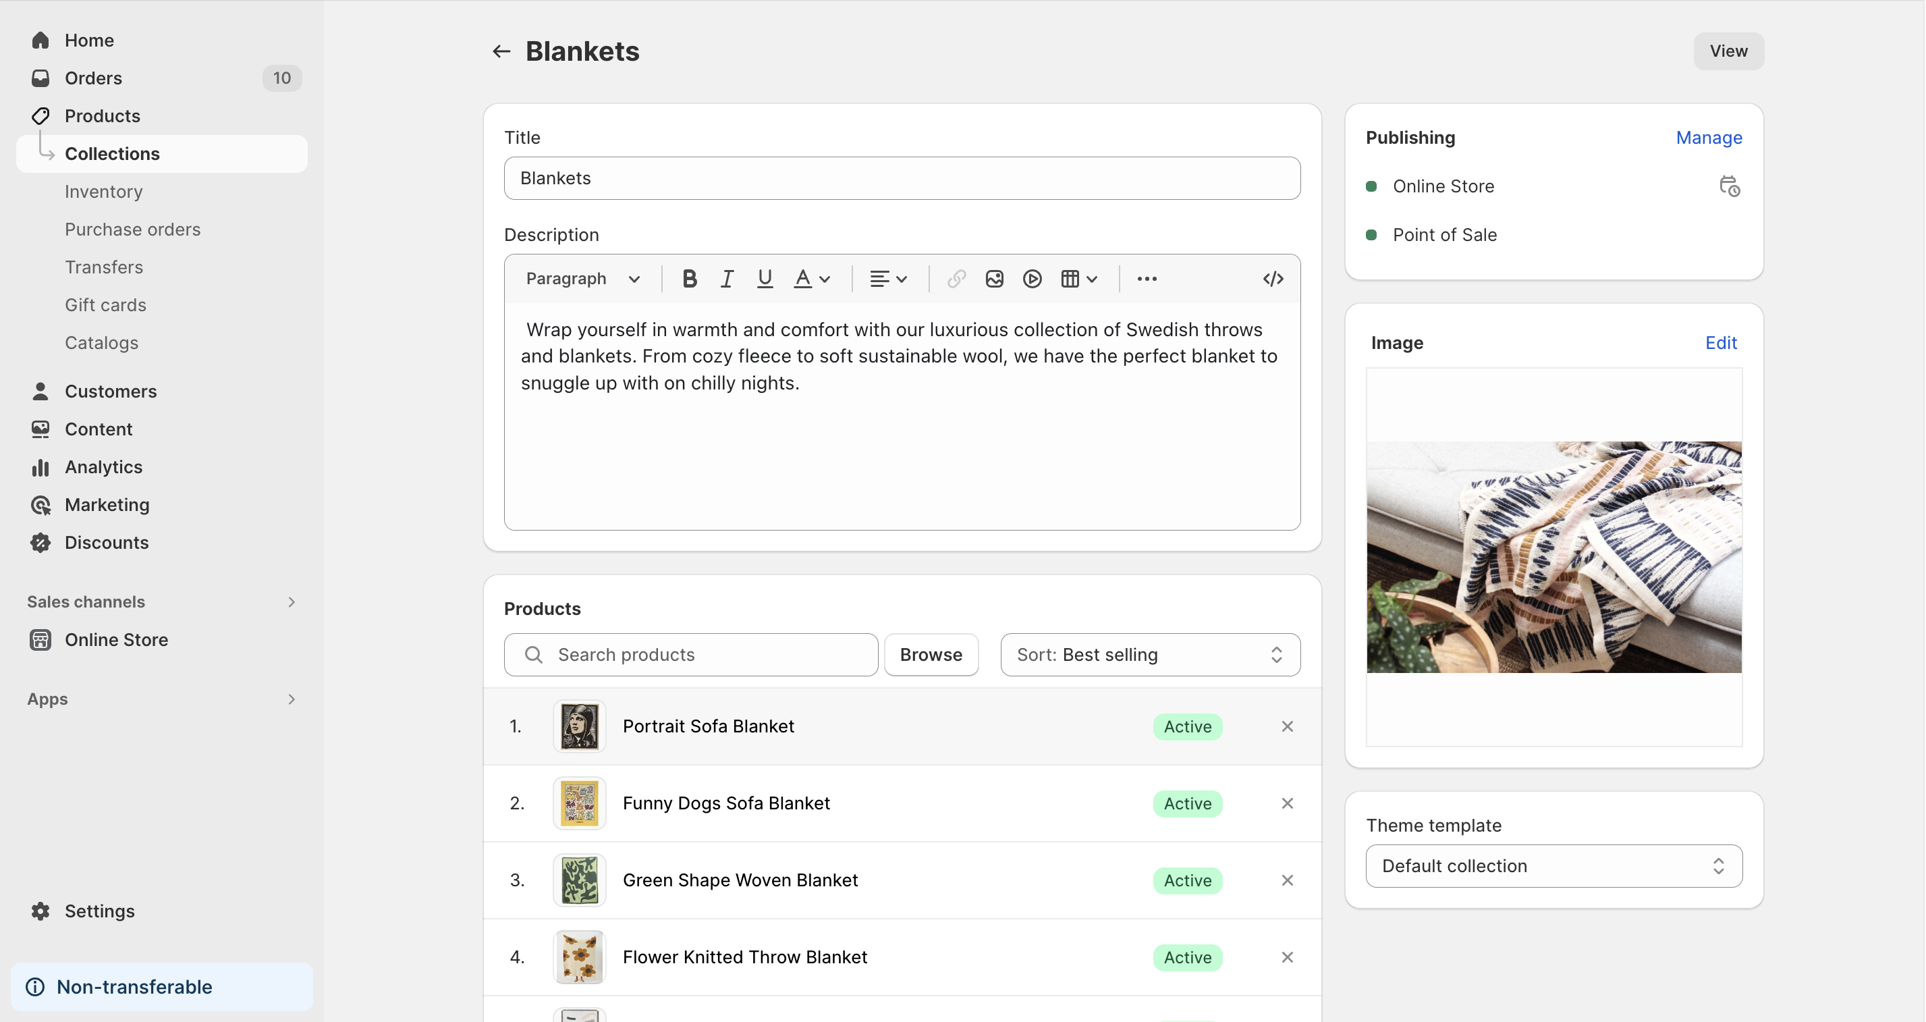Insert video into description
Image resolution: width=1926 pixels, height=1022 pixels.
point(1032,279)
